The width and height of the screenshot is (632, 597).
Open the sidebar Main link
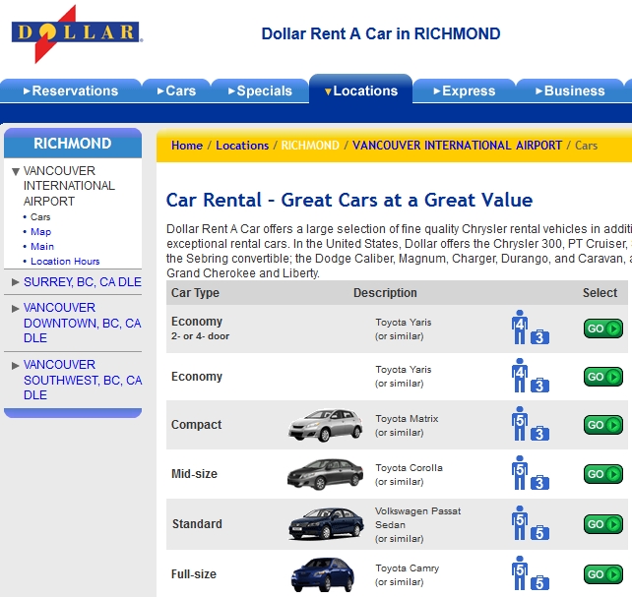[42, 246]
